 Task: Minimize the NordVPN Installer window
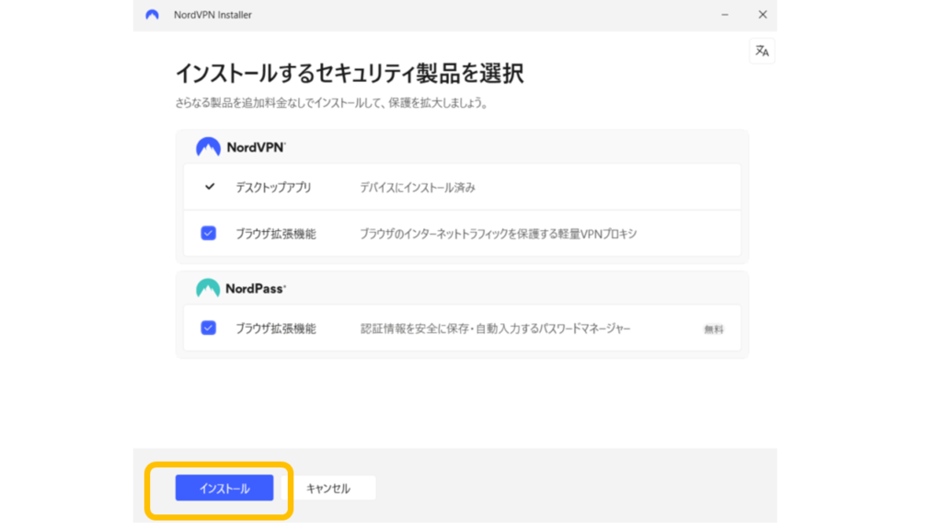click(723, 15)
